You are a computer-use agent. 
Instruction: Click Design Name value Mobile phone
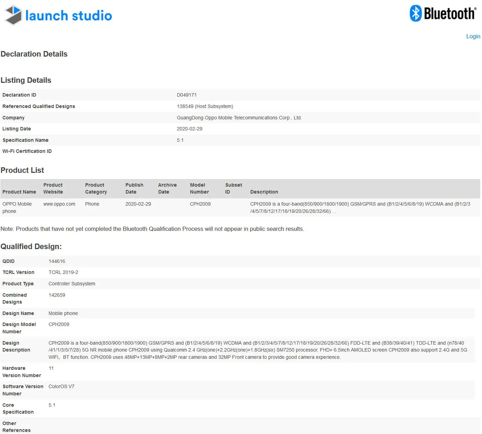pos(63,313)
